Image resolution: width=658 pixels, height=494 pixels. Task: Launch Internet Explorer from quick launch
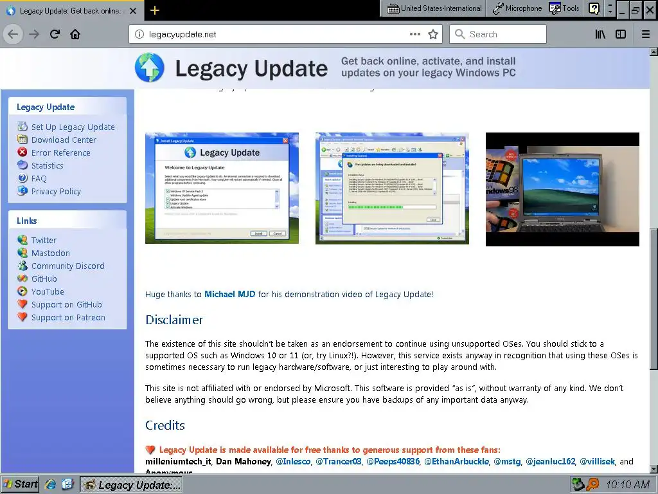pos(50,484)
